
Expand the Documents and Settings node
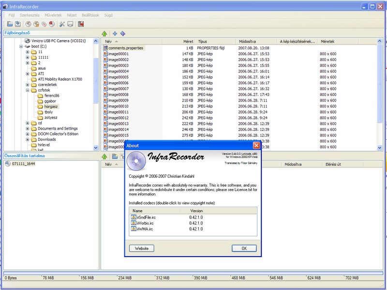pos(28,129)
